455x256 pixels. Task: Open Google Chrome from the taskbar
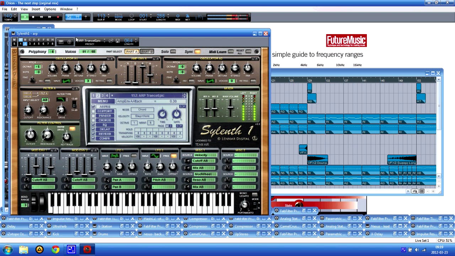coord(55,250)
